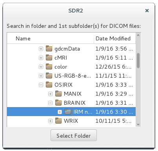Expand the highlighted IRM subfolder node
This screenshot has height=151, width=158.
pyautogui.click(x=60, y=112)
